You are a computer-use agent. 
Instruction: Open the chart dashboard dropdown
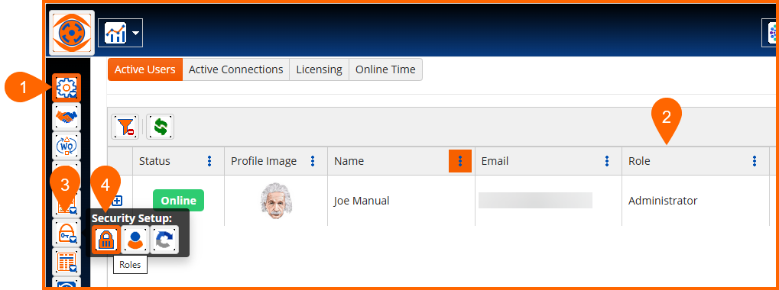tap(120, 34)
